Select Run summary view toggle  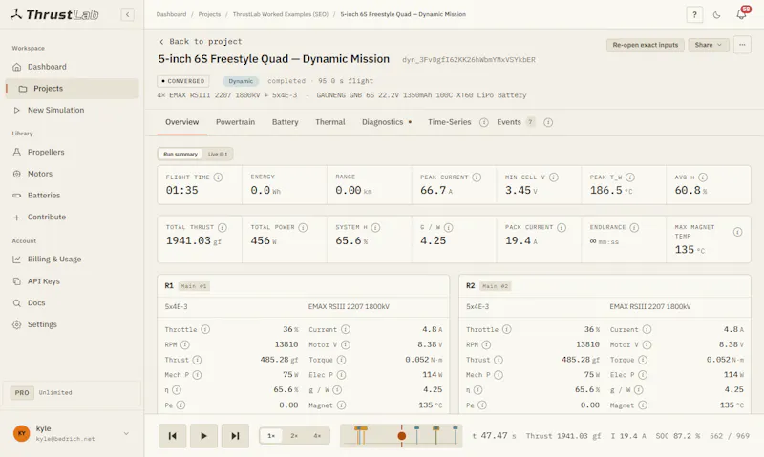(180, 154)
